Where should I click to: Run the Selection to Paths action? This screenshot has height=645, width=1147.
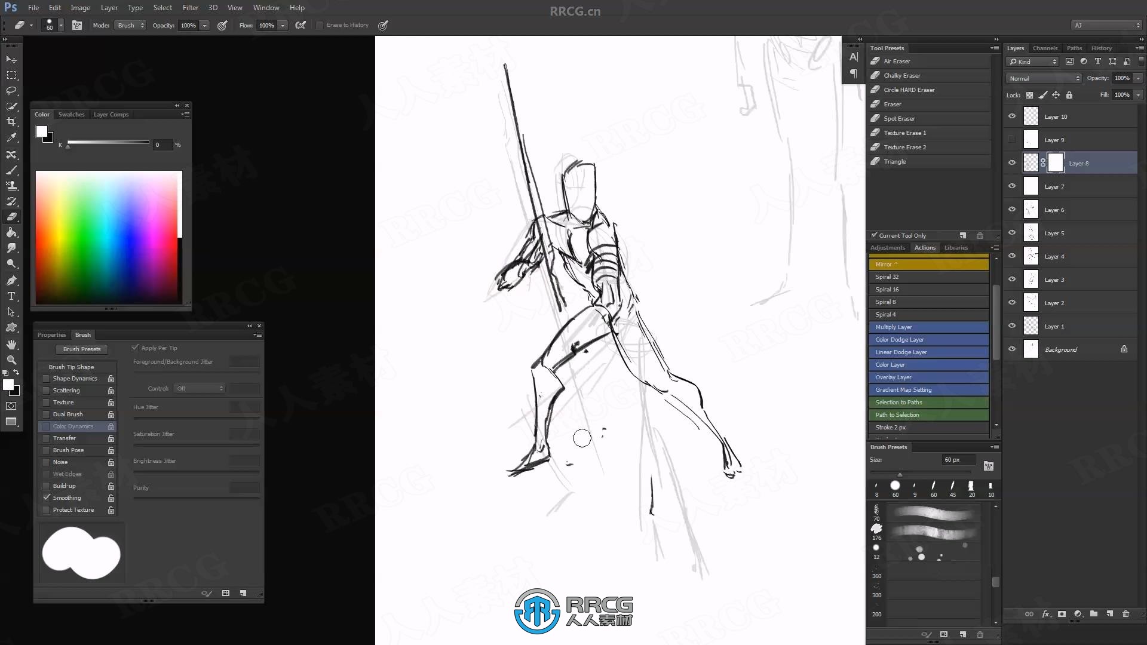pos(928,402)
